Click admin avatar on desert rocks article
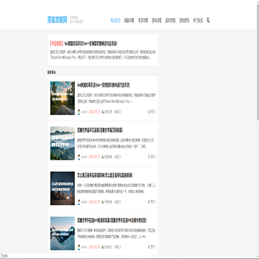 [x=79, y=202]
